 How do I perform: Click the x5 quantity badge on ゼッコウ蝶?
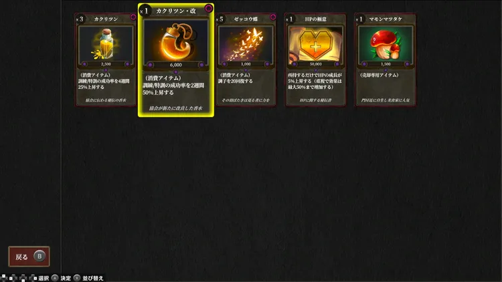tap(220, 19)
